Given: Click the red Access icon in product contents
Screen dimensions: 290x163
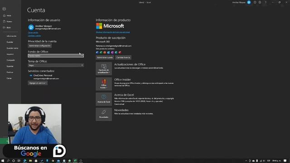Looking at the screenshot, I should coord(120,53).
